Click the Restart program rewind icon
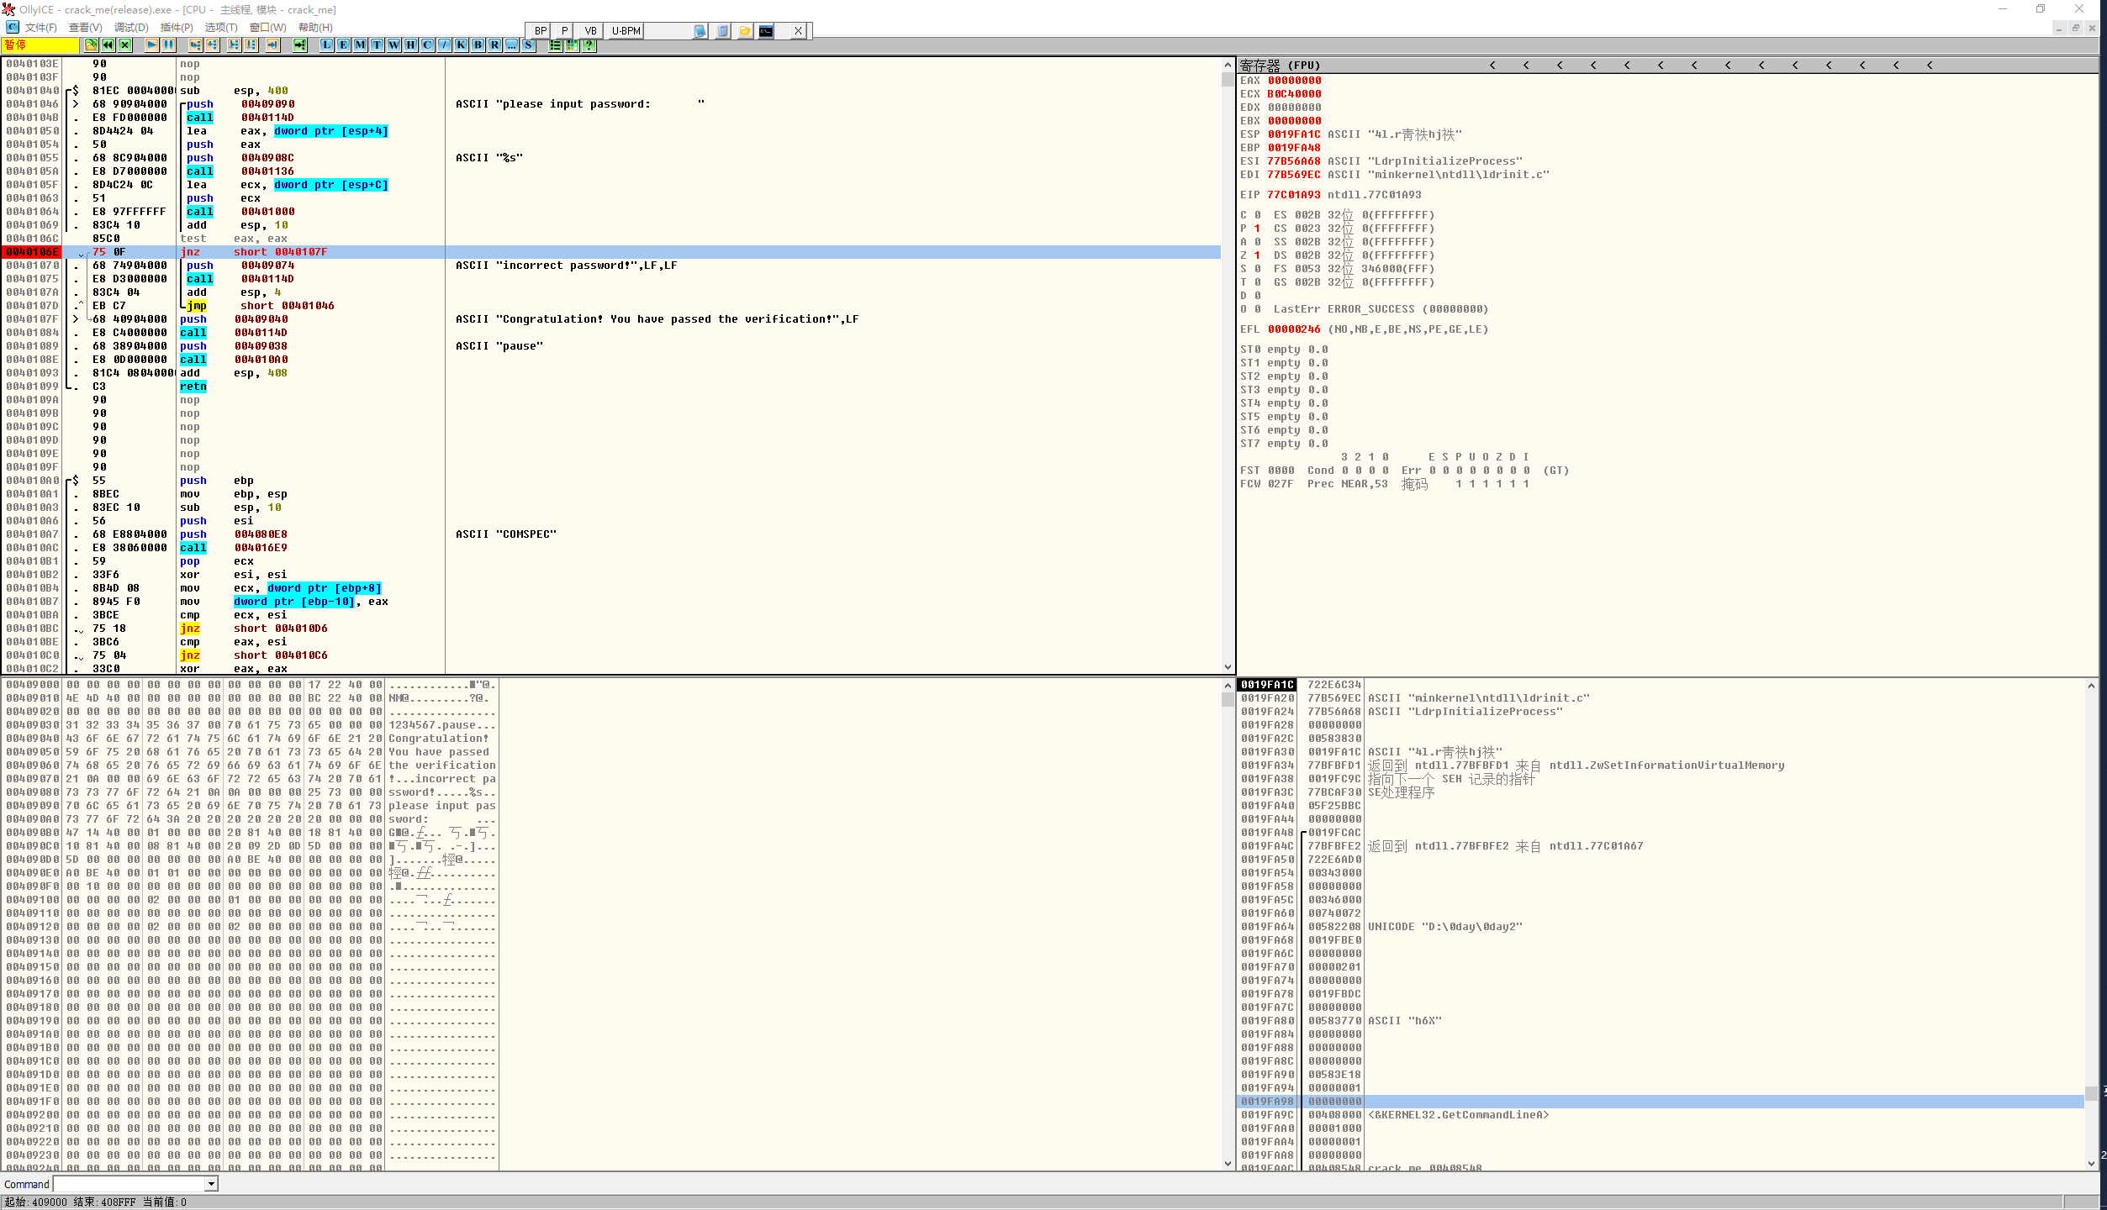This screenshot has height=1210, width=2107. 108,45
